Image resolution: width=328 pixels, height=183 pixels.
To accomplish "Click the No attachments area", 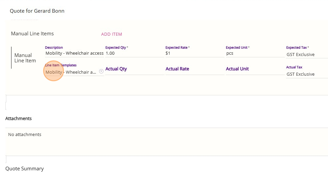I will tap(25, 135).
